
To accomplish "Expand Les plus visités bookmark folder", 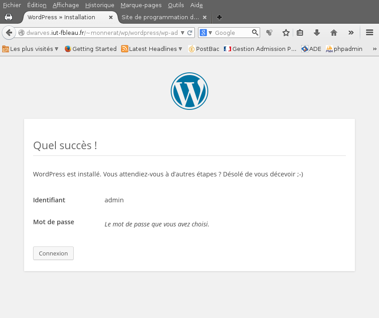I will coord(30,49).
